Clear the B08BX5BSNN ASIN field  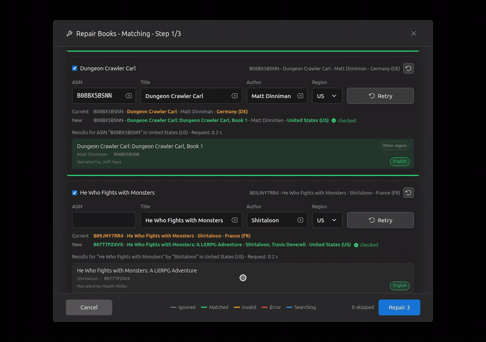click(129, 96)
